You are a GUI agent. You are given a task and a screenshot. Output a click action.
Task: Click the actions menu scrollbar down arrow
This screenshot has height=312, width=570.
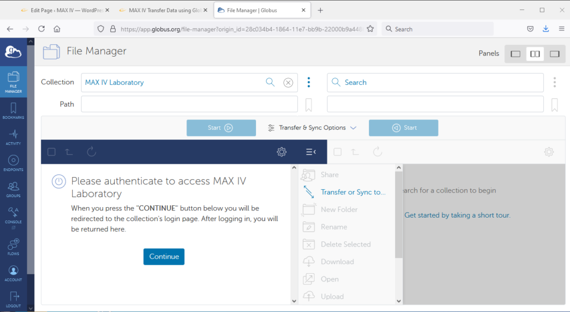(x=399, y=301)
